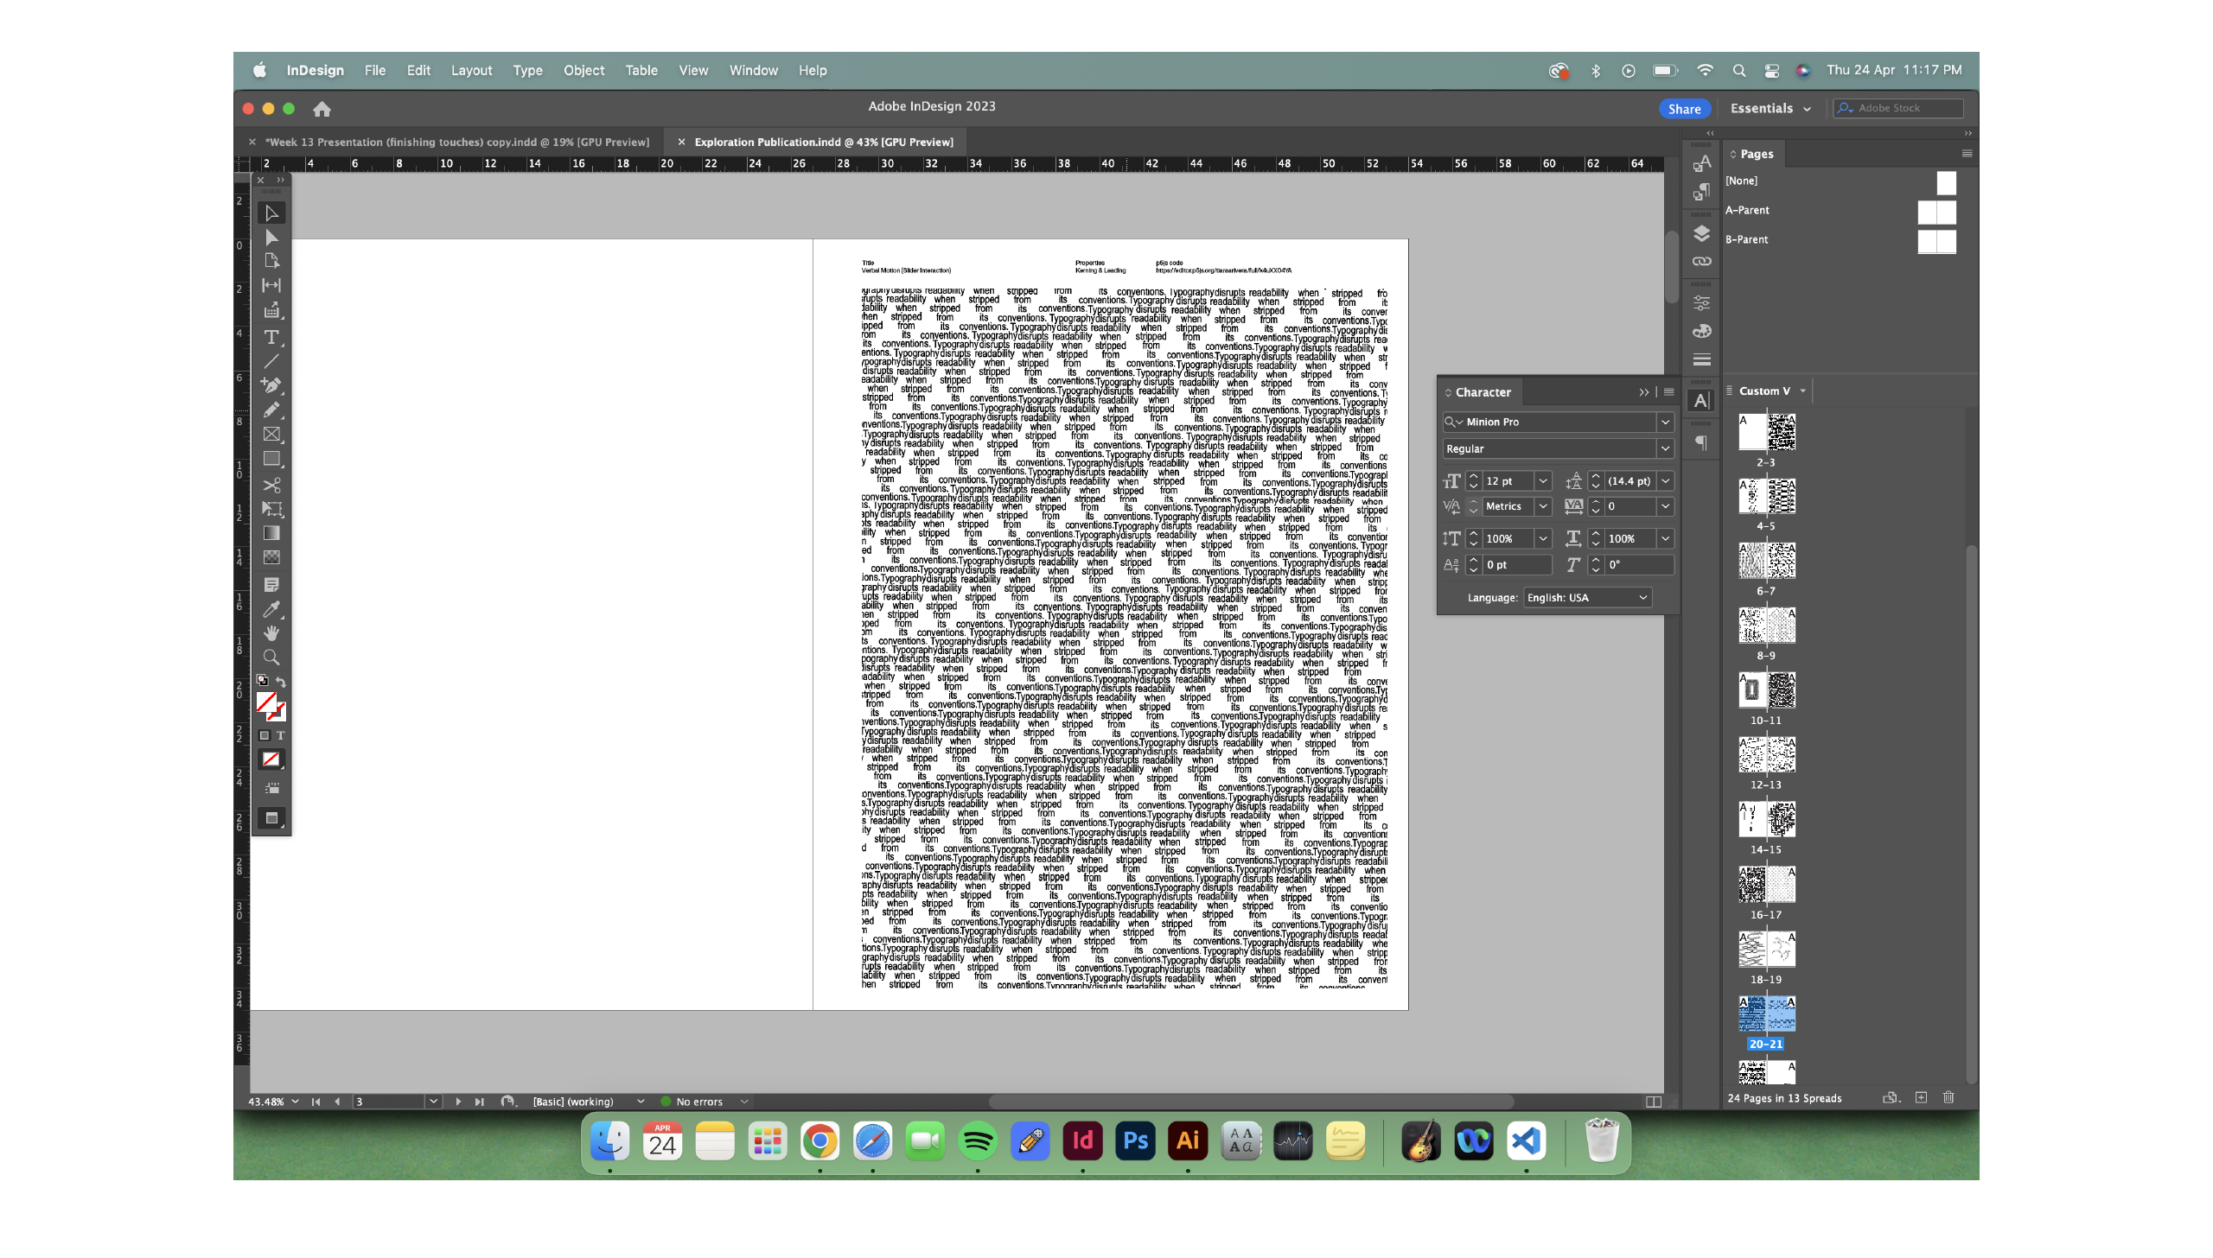2213x1258 pixels.
Task: Create new page button in Pages panel
Action: pyautogui.click(x=1921, y=1098)
